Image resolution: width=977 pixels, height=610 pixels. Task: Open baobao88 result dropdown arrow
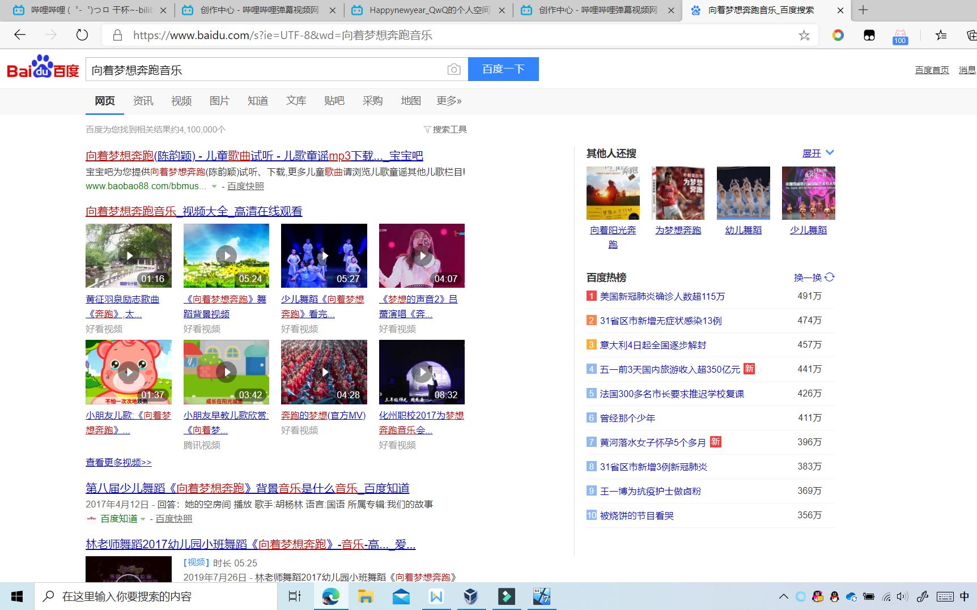[x=214, y=186]
